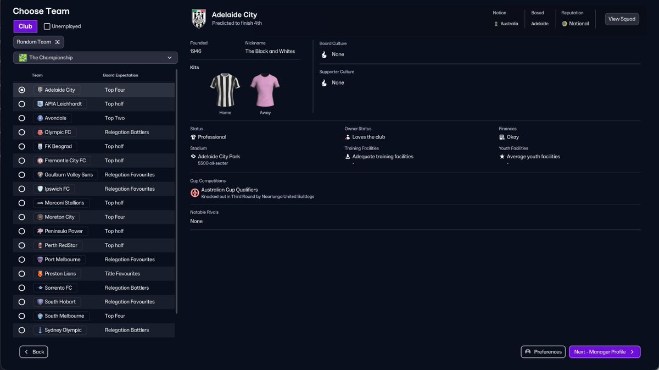This screenshot has width=659, height=370.
Task: Click 'Adequate training facilities' text
Action: pyautogui.click(x=383, y=157)
